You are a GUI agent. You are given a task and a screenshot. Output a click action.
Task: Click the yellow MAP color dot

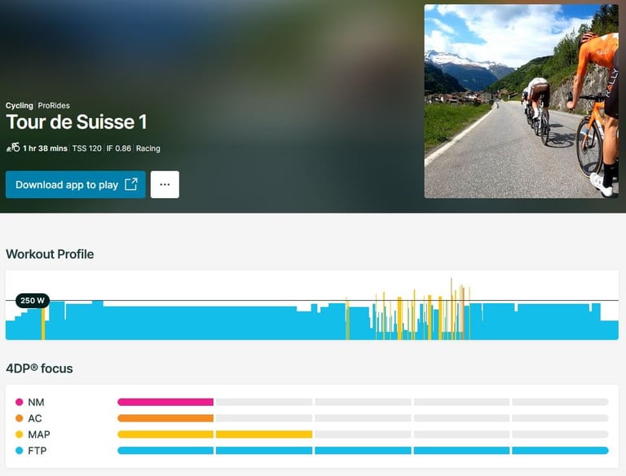coord(20,434)
